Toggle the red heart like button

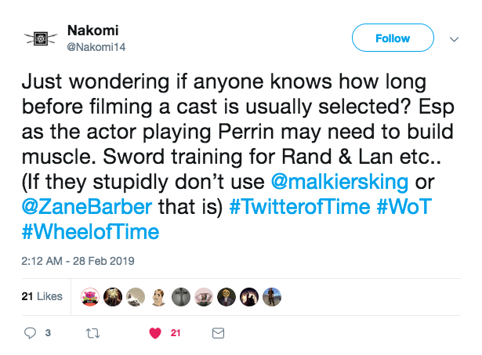coord(155,333)
